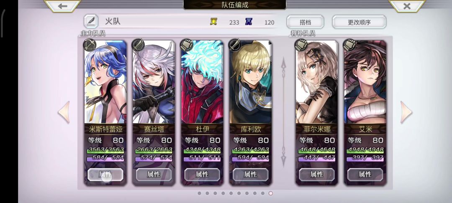Select the 杜伊 character portrait
Image resolution: width=452 pixels, height=203 pixels.
(202, 82)
